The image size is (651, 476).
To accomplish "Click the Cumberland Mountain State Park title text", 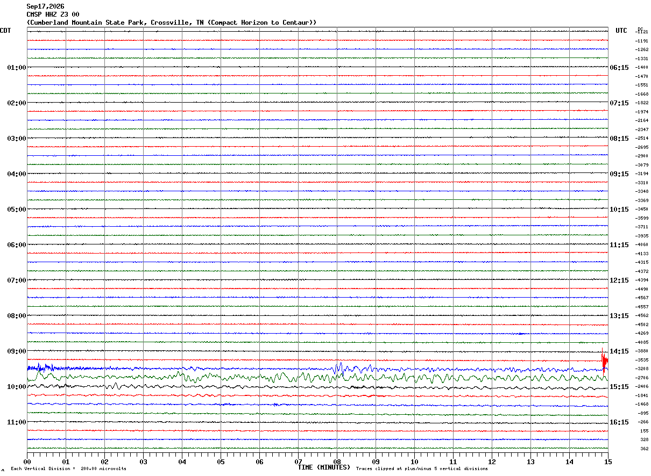I will 172,23.
